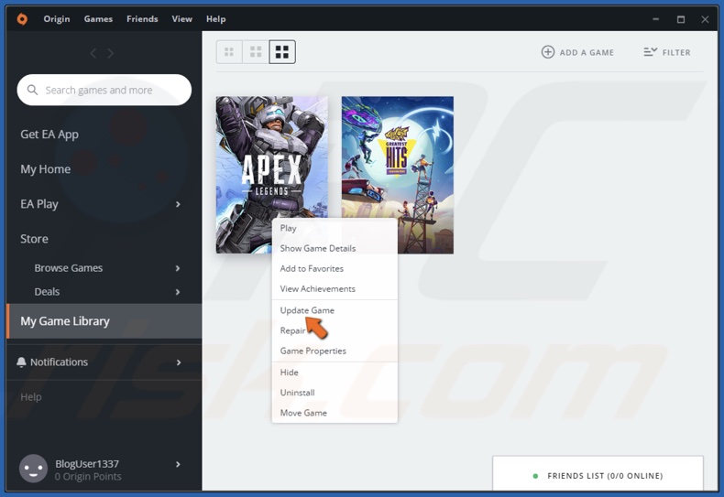The height and width of the screenshot is (497, 724).
Task: Expand the user profile chevron
Action: tap(178, 464)
